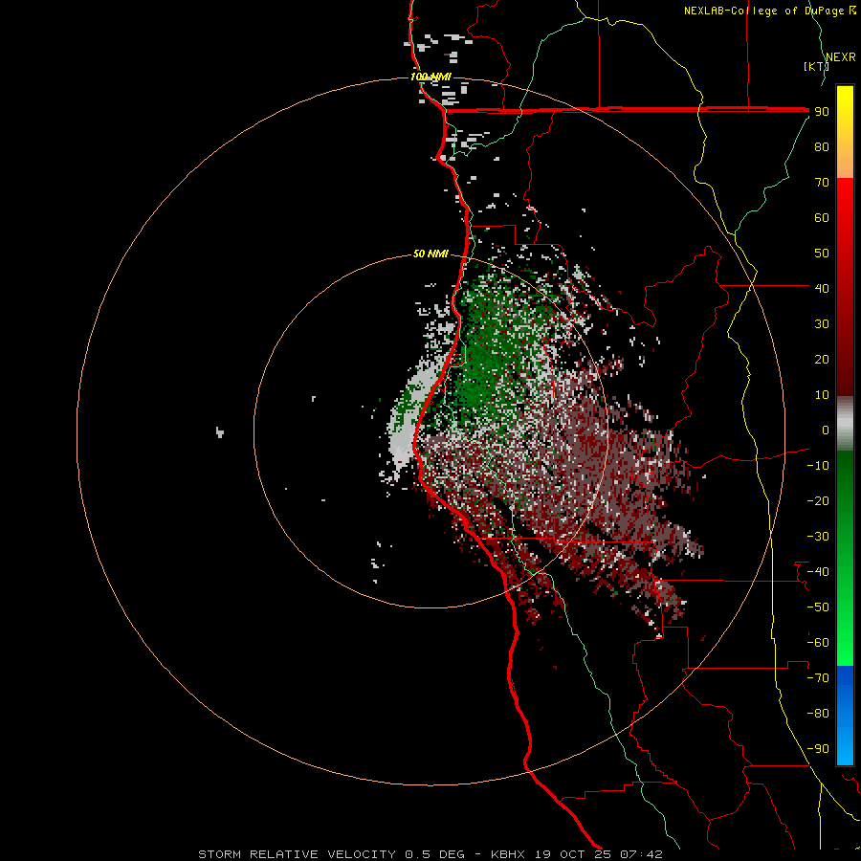Viewport: 861px width, 861px height.
Task: Click the KBHX radar station identifier
Action: pos(508,854)
